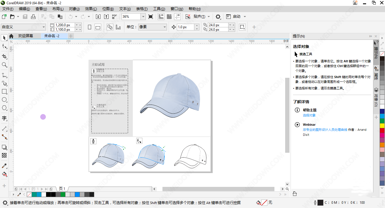The height and width of the screenshot is (208, 385).
Task: Open the Webinar 非专业的图形设计人员处理曲线 link
Action: [x=325, y=130]
